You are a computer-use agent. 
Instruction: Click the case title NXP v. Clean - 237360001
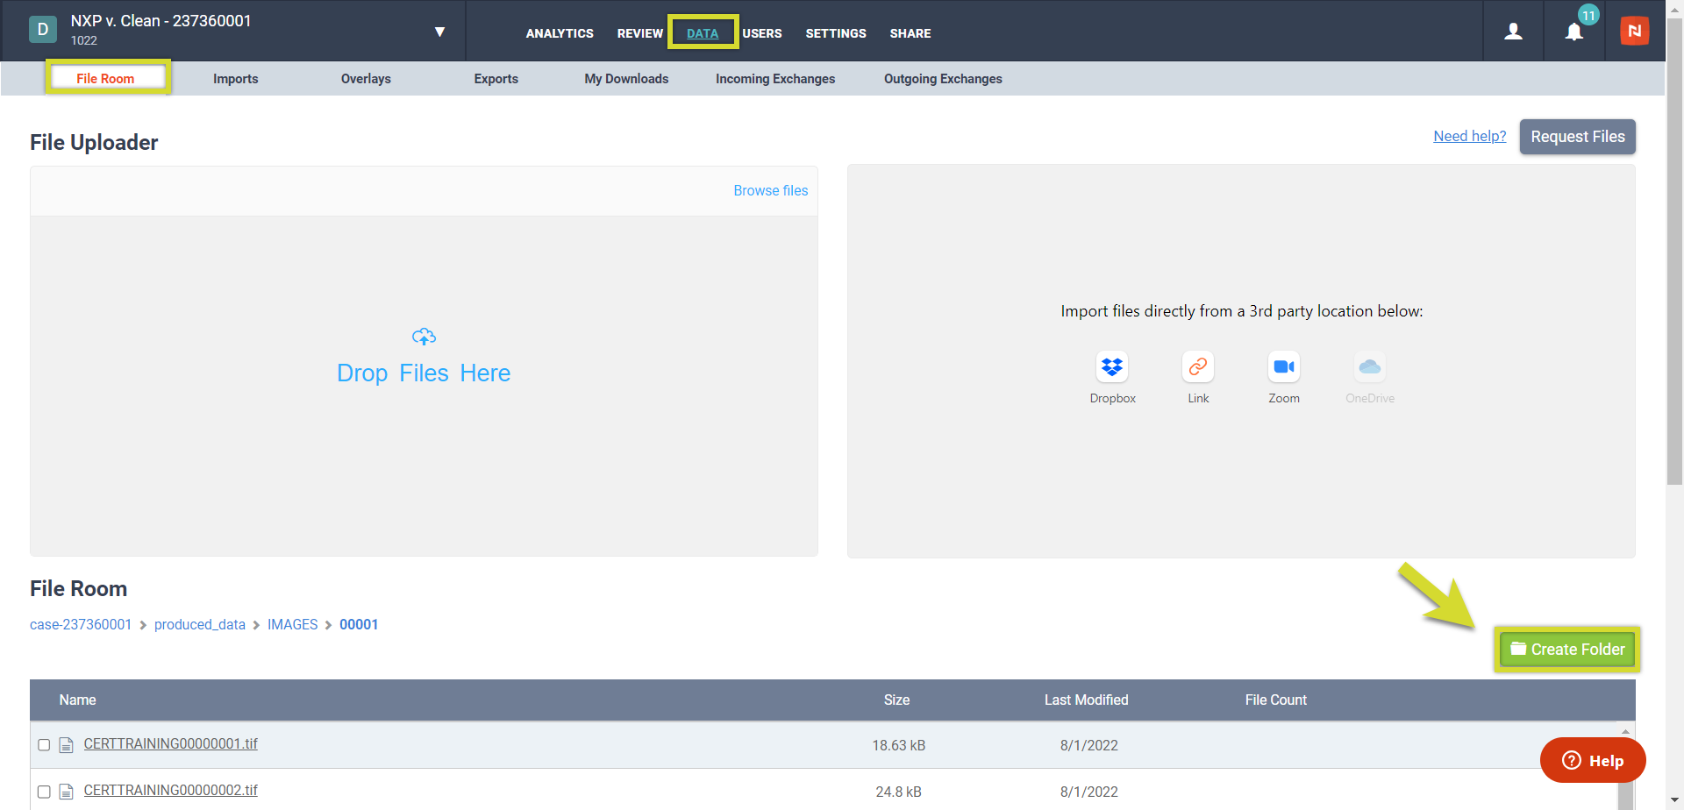(161, 21)
